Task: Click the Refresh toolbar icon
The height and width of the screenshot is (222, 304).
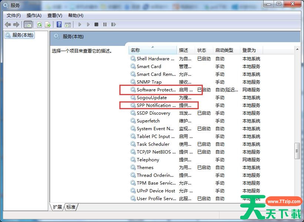Action: tap(39, 24)
